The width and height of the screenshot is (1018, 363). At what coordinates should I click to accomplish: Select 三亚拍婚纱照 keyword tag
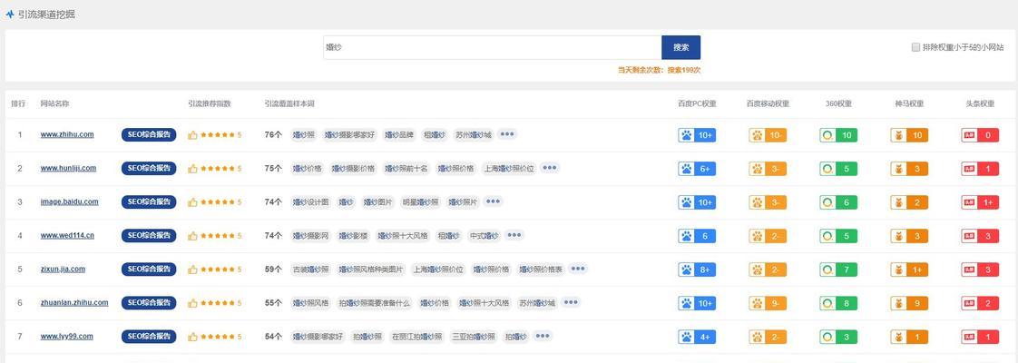pos(474,337)
